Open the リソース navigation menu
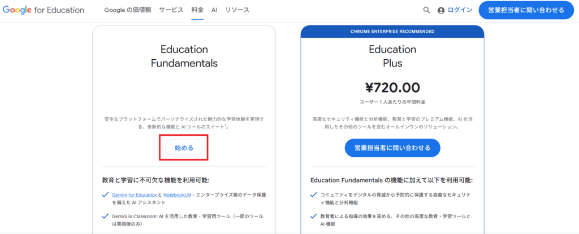 [237, 10]
